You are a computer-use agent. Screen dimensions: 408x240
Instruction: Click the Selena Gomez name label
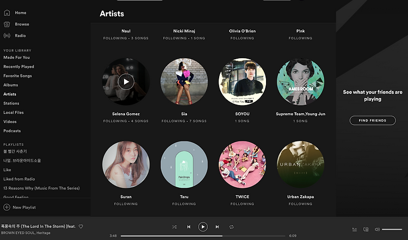126,114
